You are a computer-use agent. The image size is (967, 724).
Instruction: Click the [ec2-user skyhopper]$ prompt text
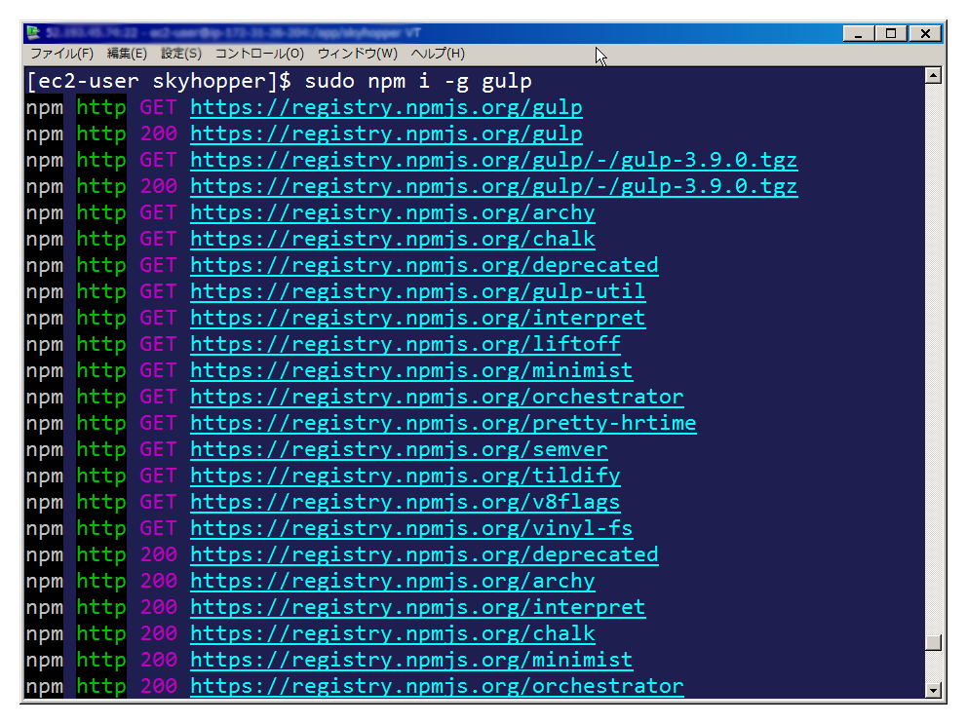click(159, 82)
